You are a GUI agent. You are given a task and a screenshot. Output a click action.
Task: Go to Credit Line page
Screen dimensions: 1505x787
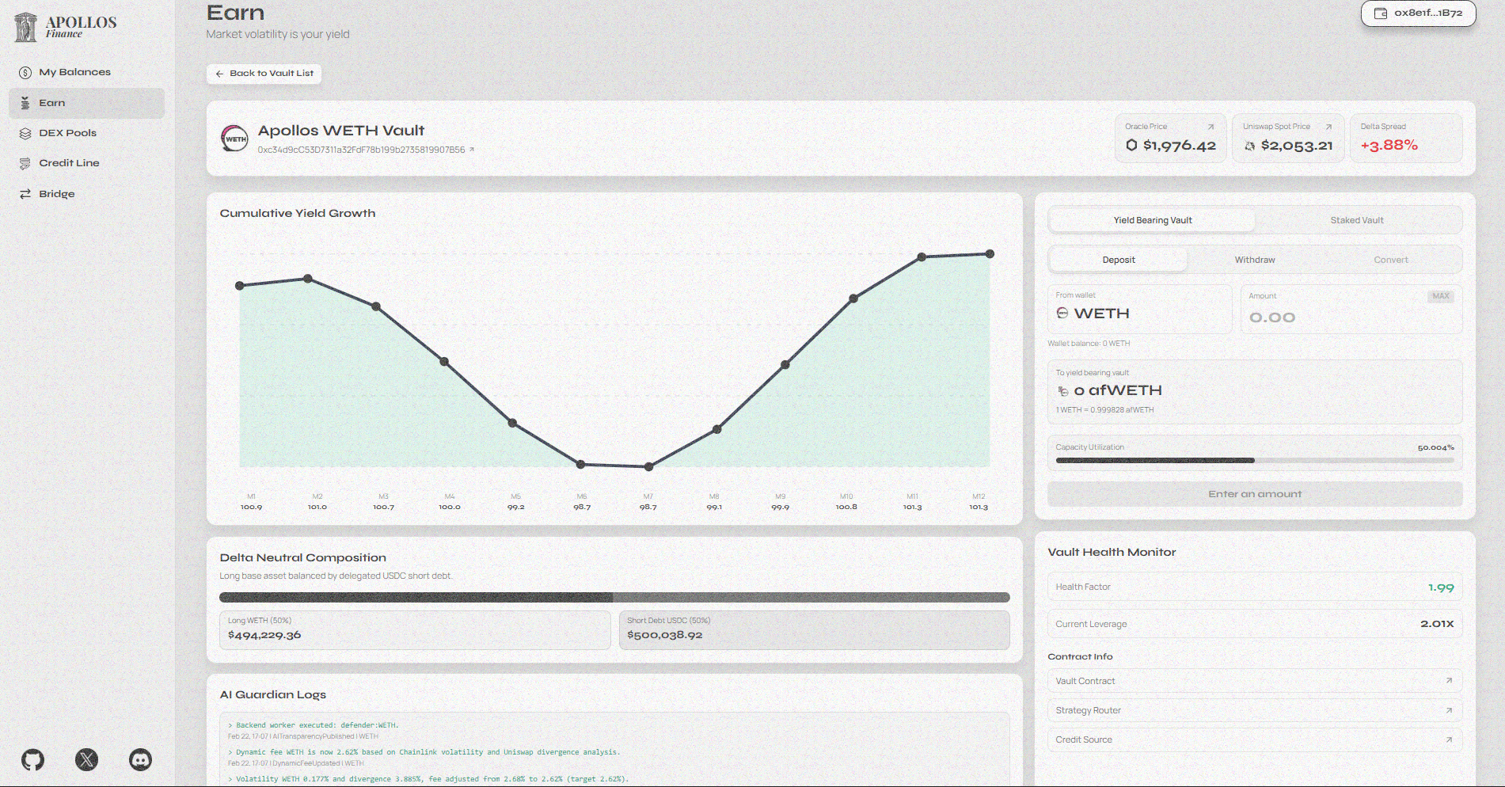[x=69, y=163]
